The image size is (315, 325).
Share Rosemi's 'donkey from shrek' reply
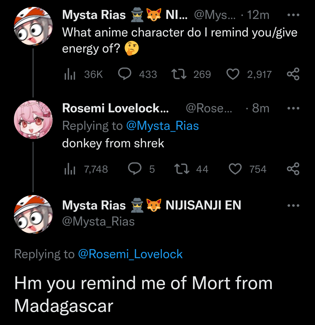click(x=293, y=169)
